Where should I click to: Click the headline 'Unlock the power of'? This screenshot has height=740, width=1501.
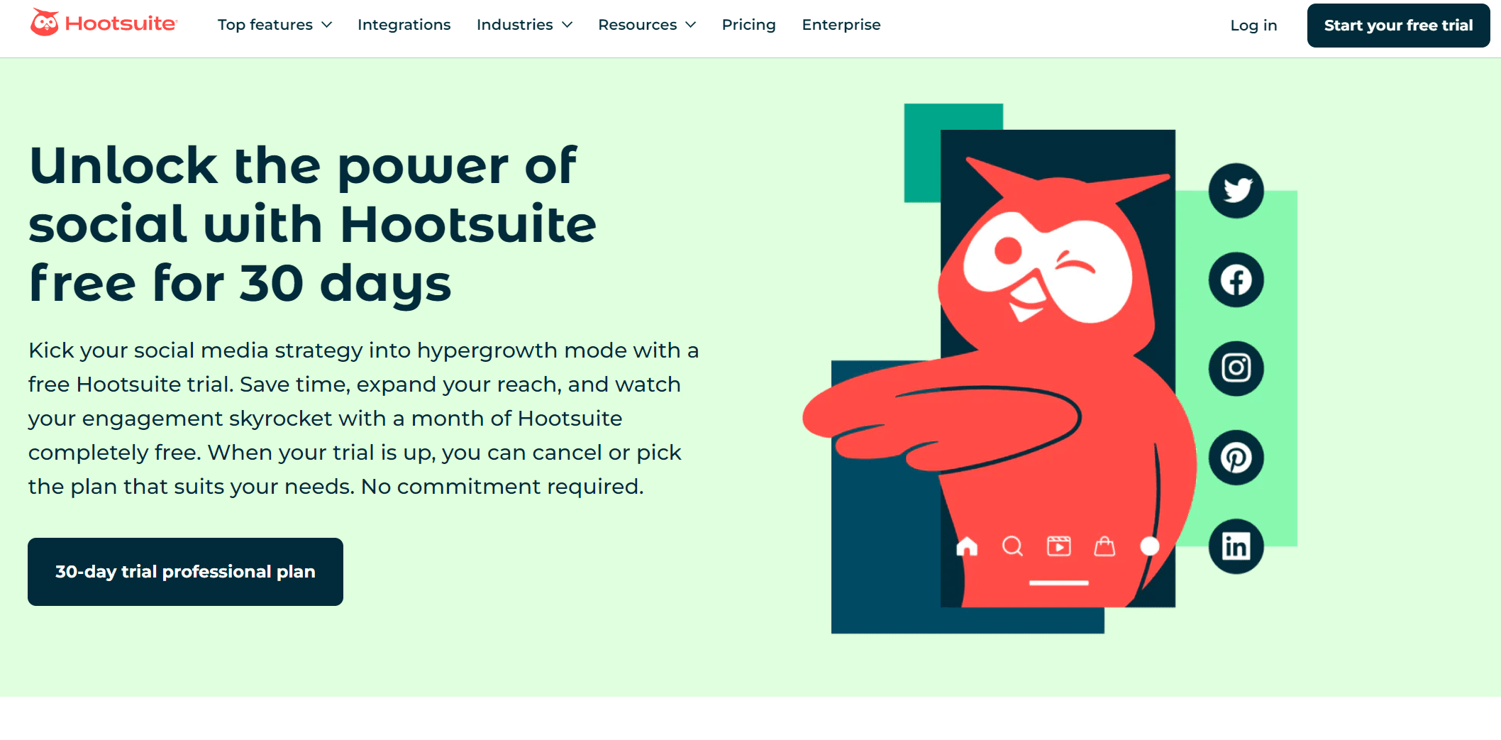pos(303,166)
